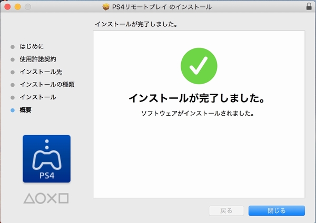Click the ソフトウェアがインストールされました message text

(x=198, y=114)
